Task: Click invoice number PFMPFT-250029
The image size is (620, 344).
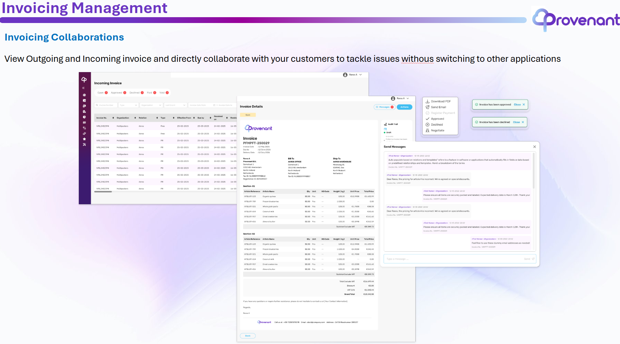Action: 256,143
